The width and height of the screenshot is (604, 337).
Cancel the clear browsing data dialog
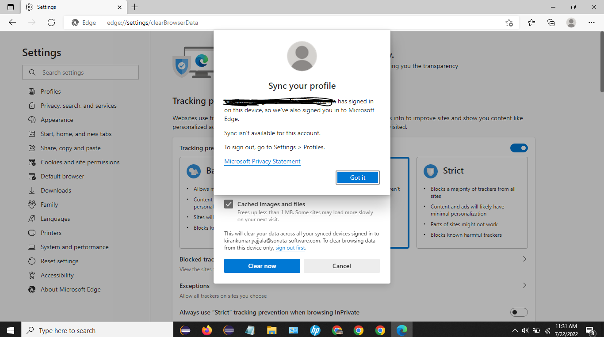tap(342, 266)
